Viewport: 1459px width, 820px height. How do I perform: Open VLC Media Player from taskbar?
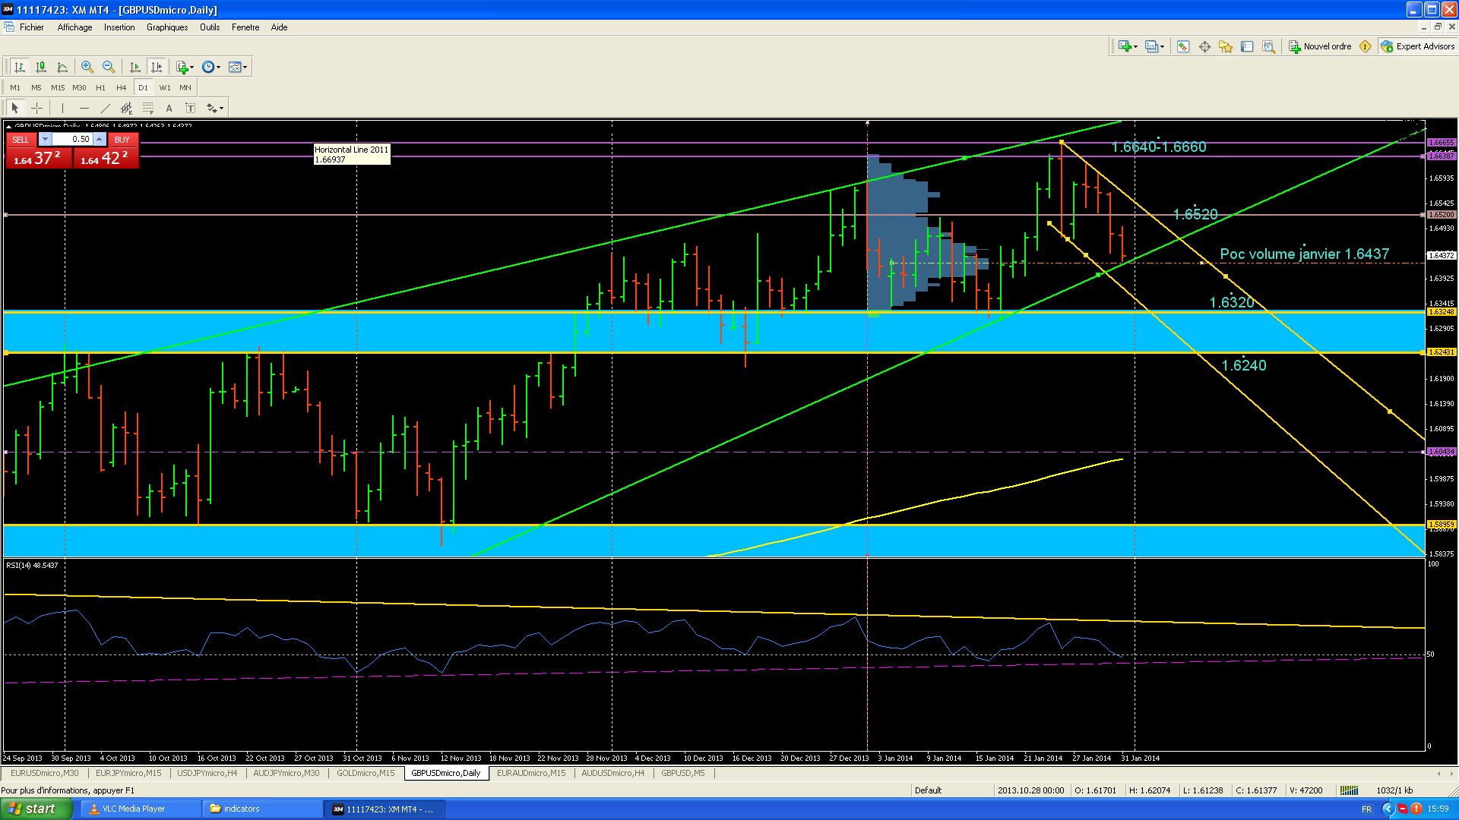click(133, 809)
